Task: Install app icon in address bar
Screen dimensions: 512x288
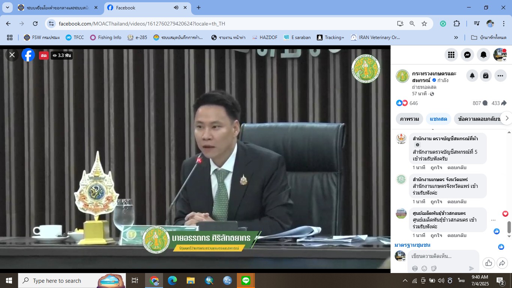Action: pyautogui.click(x=400, y=23)
